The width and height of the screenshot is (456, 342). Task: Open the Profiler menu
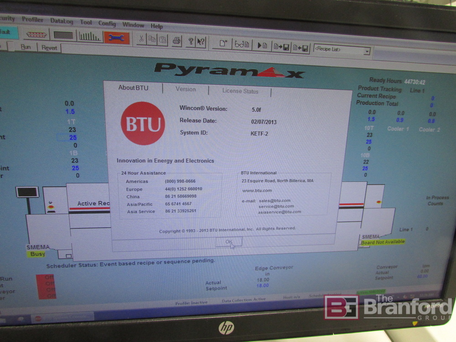click(32, 20)
